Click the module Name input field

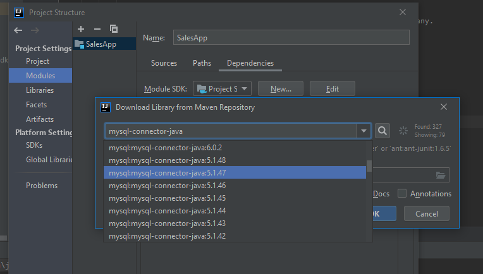(x=291, y=37)
